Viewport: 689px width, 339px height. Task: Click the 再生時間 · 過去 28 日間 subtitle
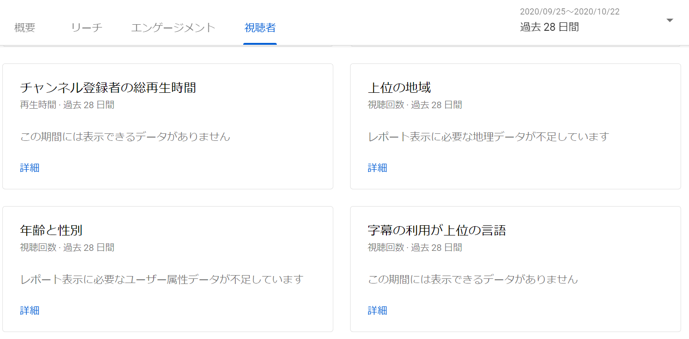click(x=67, y=105)
